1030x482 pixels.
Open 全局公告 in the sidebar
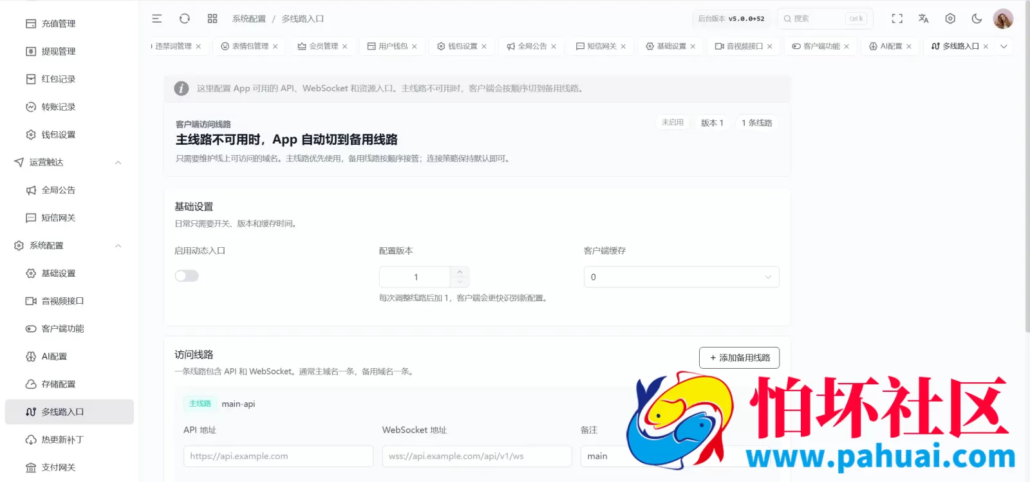point(69,190)
